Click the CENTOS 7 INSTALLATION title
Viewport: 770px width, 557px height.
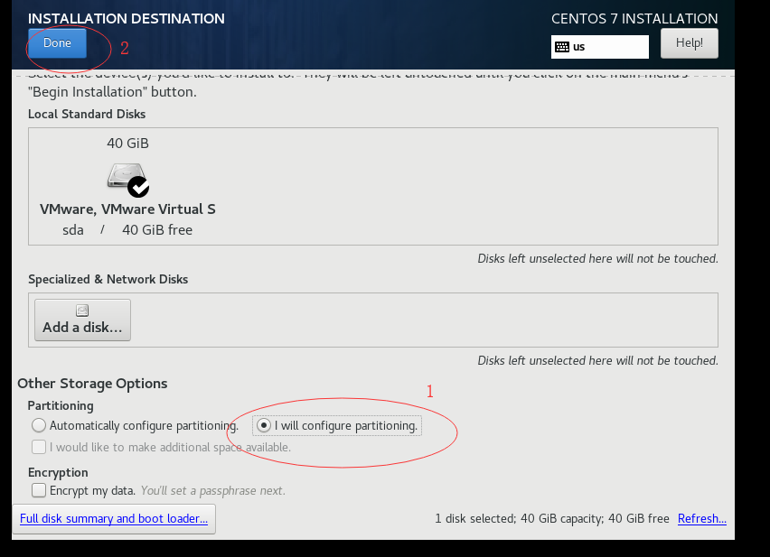pos(634,19)
